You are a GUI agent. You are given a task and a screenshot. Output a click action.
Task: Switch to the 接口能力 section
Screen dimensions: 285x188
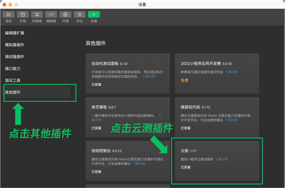pyautogui.click(x=13, y=69)
